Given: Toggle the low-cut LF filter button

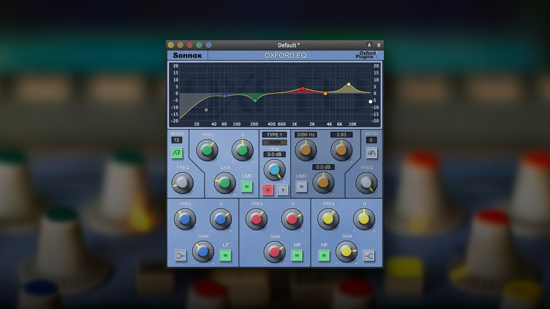Looking at the screenshot, I should (x=177, y=153).
